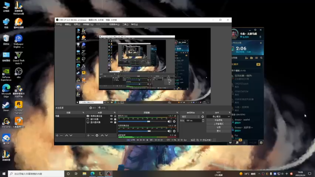Remove the scene with the minus icon in Scenes panel
This screenshot has width=315, height=177.
click(61, 135)
